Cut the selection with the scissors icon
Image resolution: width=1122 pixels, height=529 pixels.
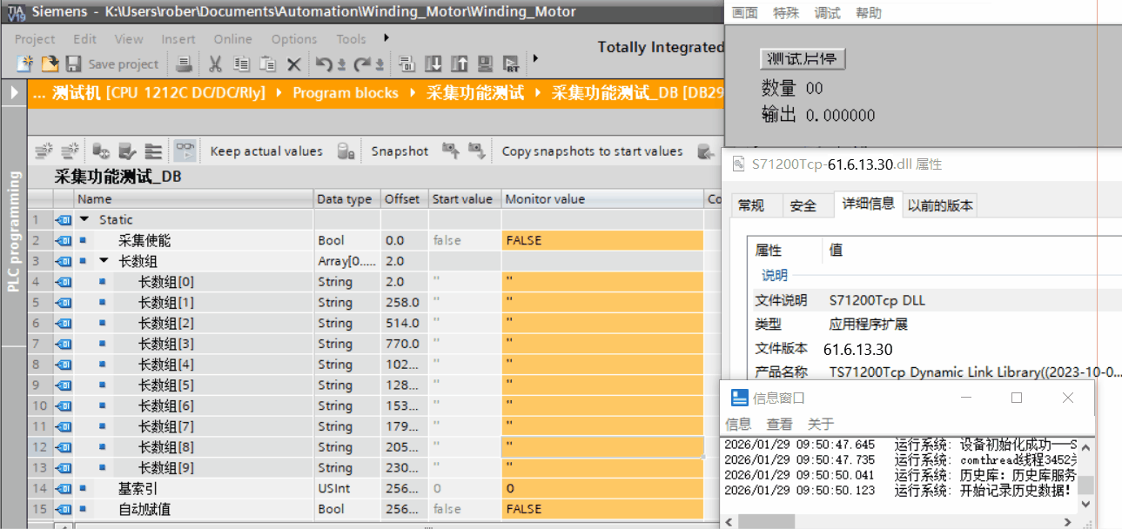tap(215, 64)
